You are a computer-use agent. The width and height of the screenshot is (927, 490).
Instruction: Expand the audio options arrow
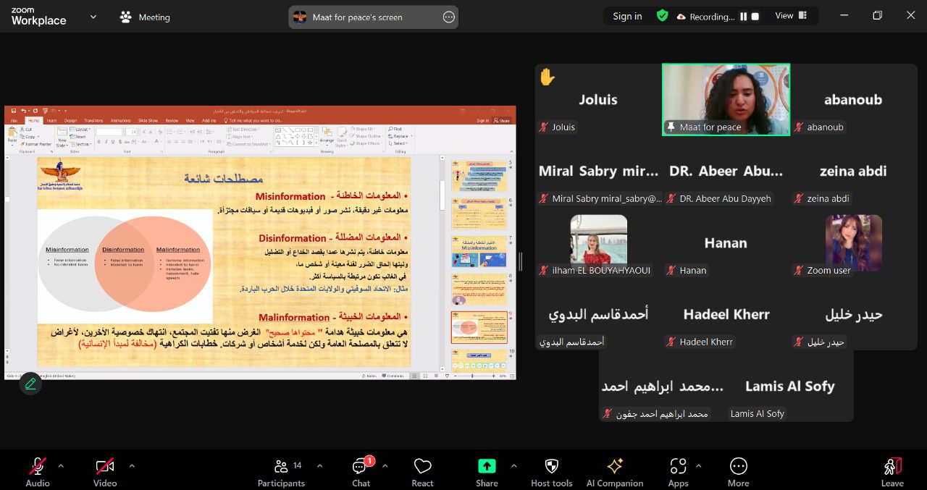tap(61, 466)
